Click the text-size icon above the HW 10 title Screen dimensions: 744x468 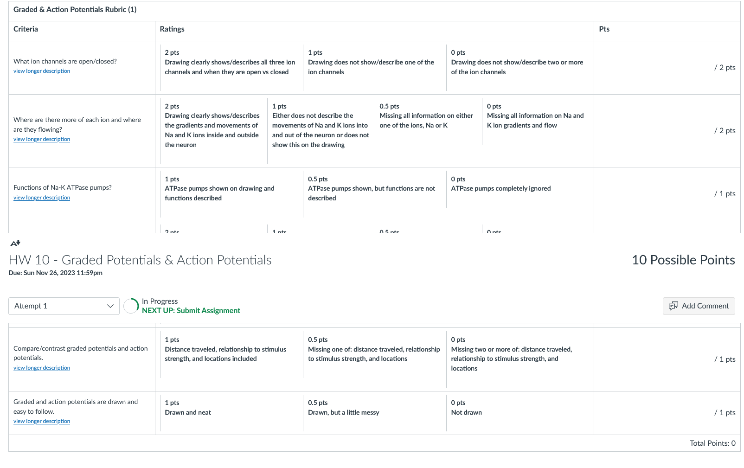[x=15, y=243]
